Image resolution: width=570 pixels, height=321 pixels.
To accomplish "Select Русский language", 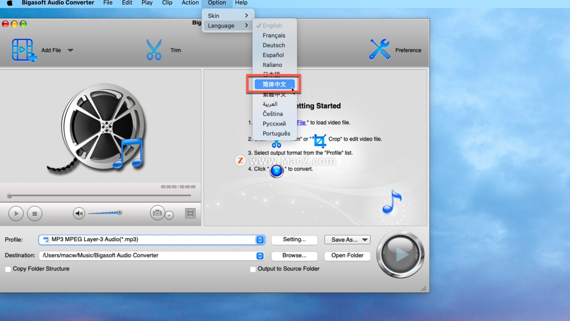I will (275, 124).
